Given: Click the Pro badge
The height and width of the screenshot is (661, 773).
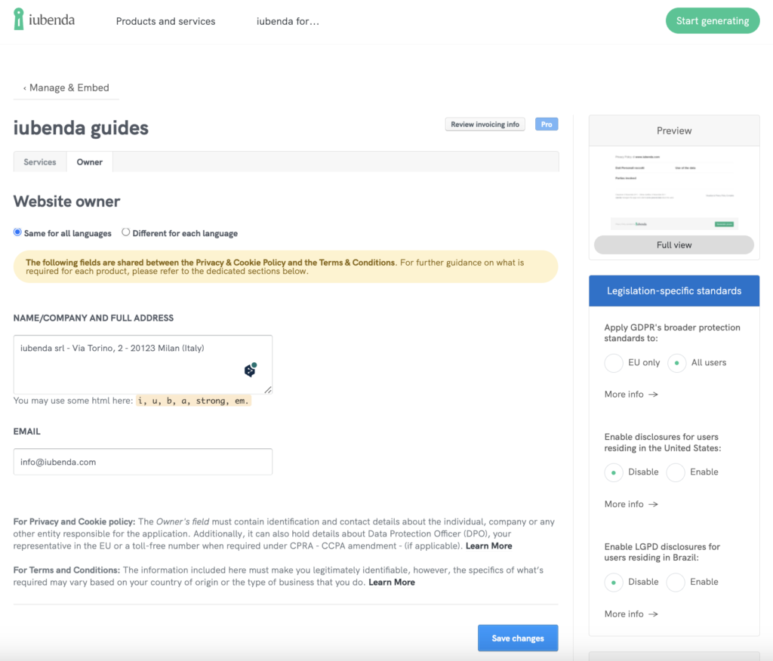Looking at the screenshot, I should [547, 125].
